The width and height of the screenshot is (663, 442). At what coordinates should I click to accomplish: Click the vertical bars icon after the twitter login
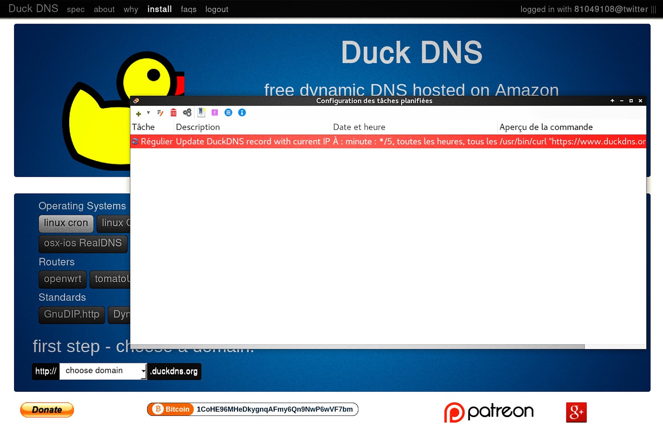click(x=653, y=10)
